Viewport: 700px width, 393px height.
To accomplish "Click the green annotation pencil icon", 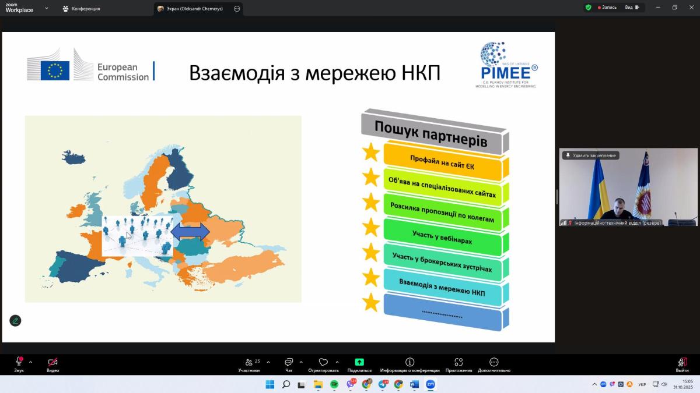I will [15, 320].
